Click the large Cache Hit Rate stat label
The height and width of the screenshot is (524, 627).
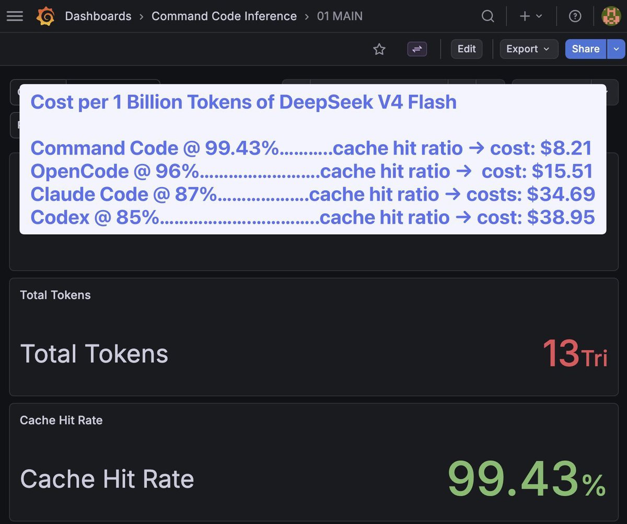107,479
